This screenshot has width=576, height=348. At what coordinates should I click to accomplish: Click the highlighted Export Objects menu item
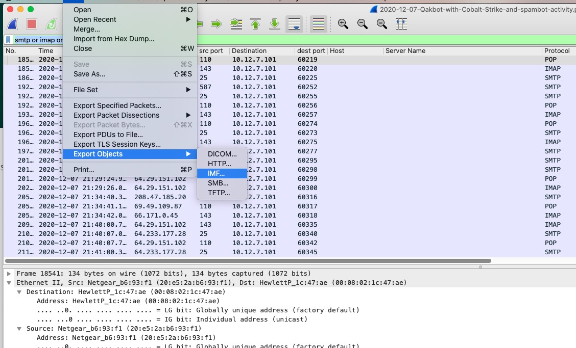pyautogui.click(x=130, y=154)
